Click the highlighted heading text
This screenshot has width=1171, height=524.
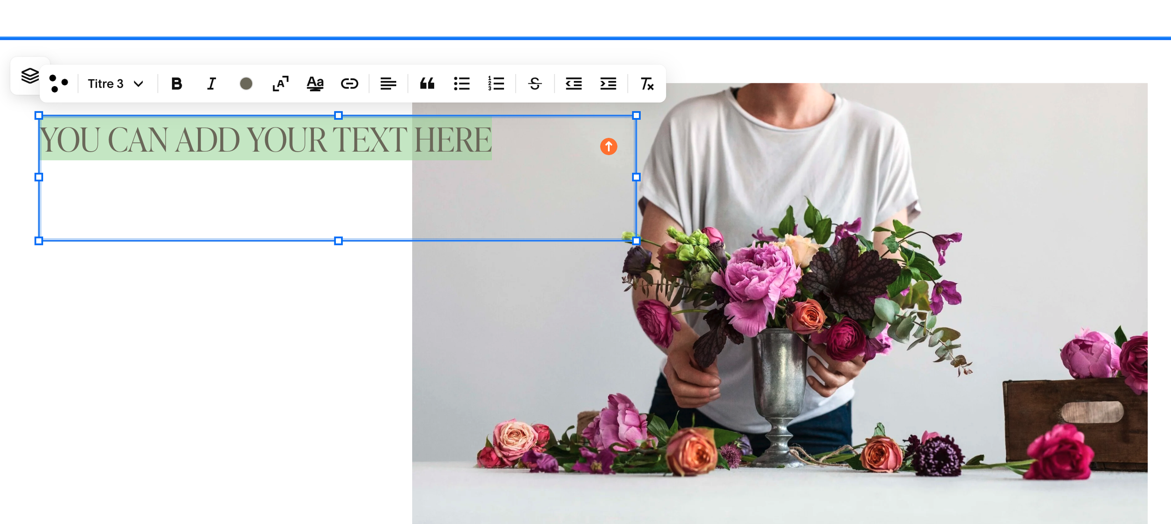265,140
